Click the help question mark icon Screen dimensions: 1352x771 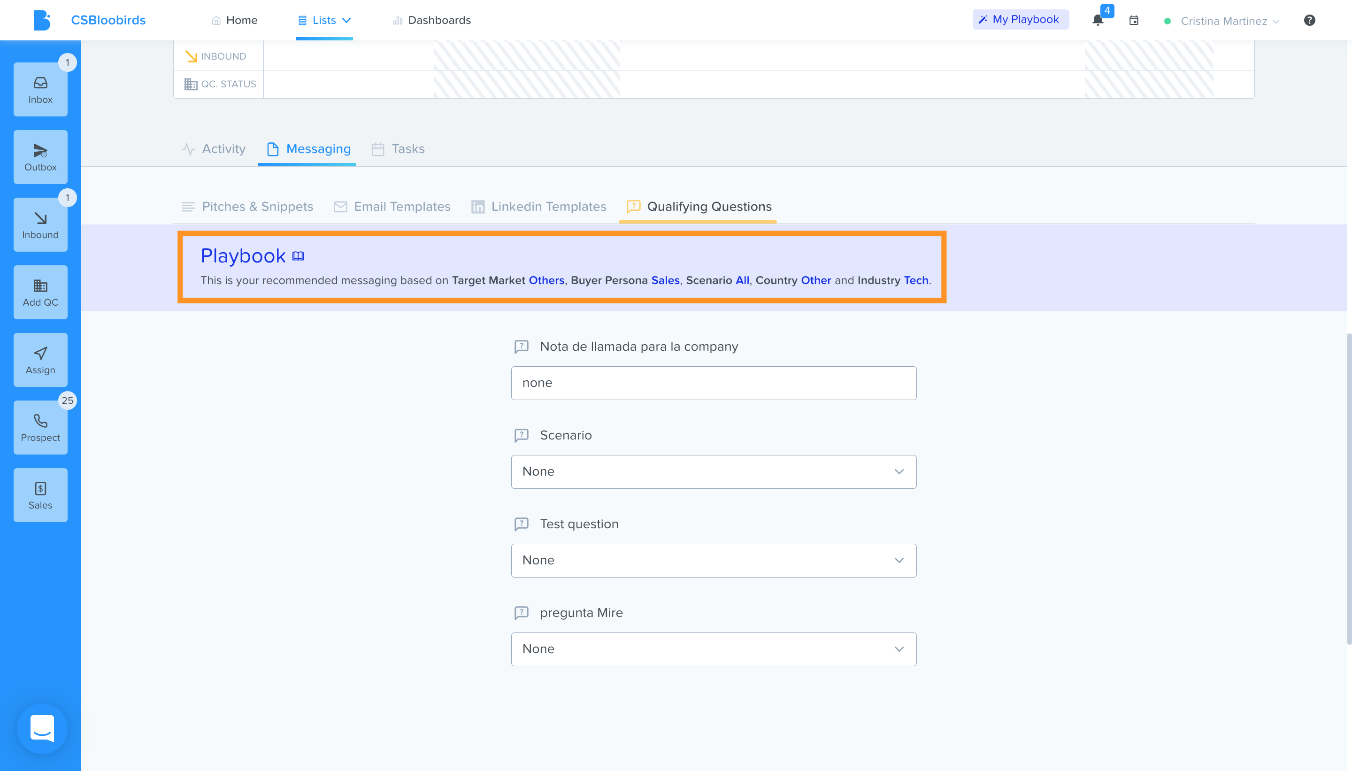1310,20
